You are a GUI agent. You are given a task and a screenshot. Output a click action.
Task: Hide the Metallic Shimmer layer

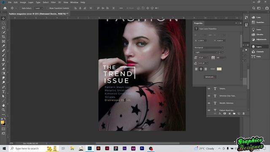click(209, 103)
